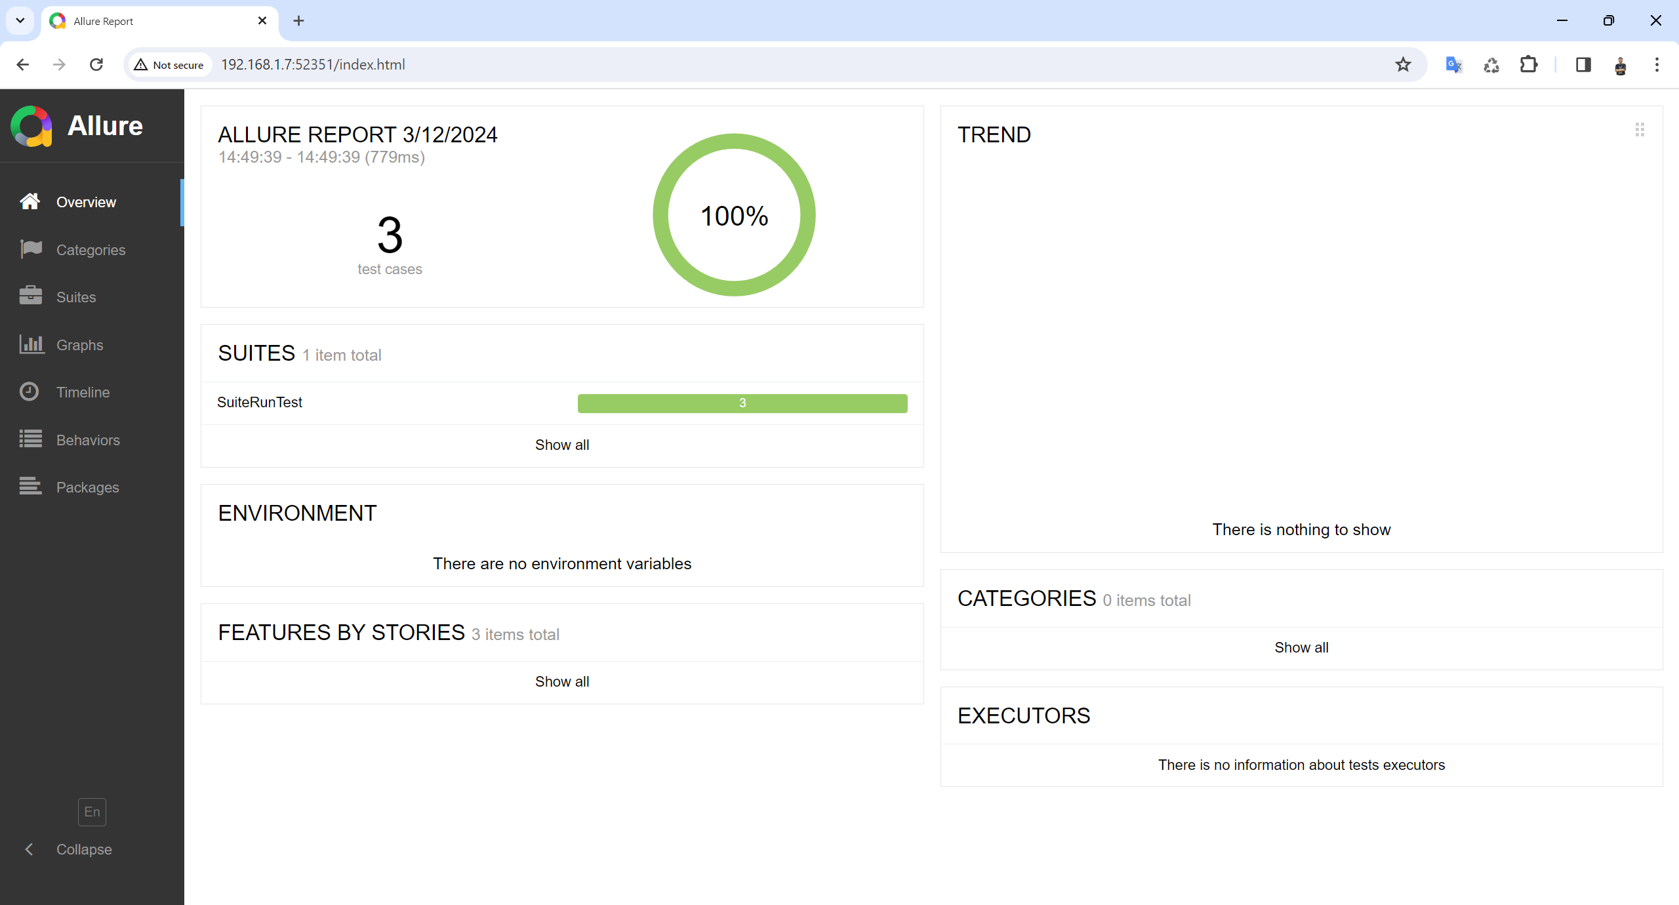Restore down the browser window

(x=1609, y=21)
